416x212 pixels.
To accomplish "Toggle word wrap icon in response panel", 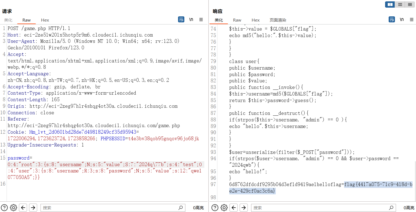I will click(x=392, y=19).
